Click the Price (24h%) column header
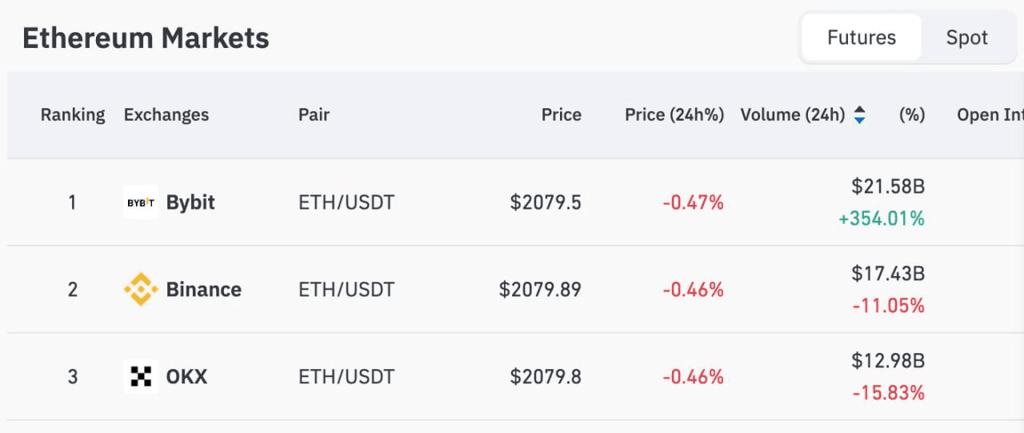Image resolution: width=1024 pixels, height=433 pixels. (674, 115)
